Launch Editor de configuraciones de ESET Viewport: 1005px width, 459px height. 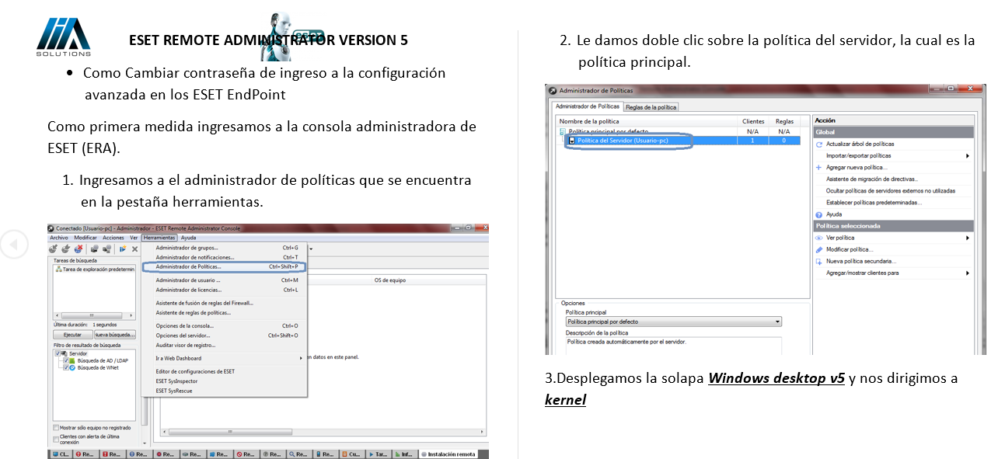click(225, 371)
